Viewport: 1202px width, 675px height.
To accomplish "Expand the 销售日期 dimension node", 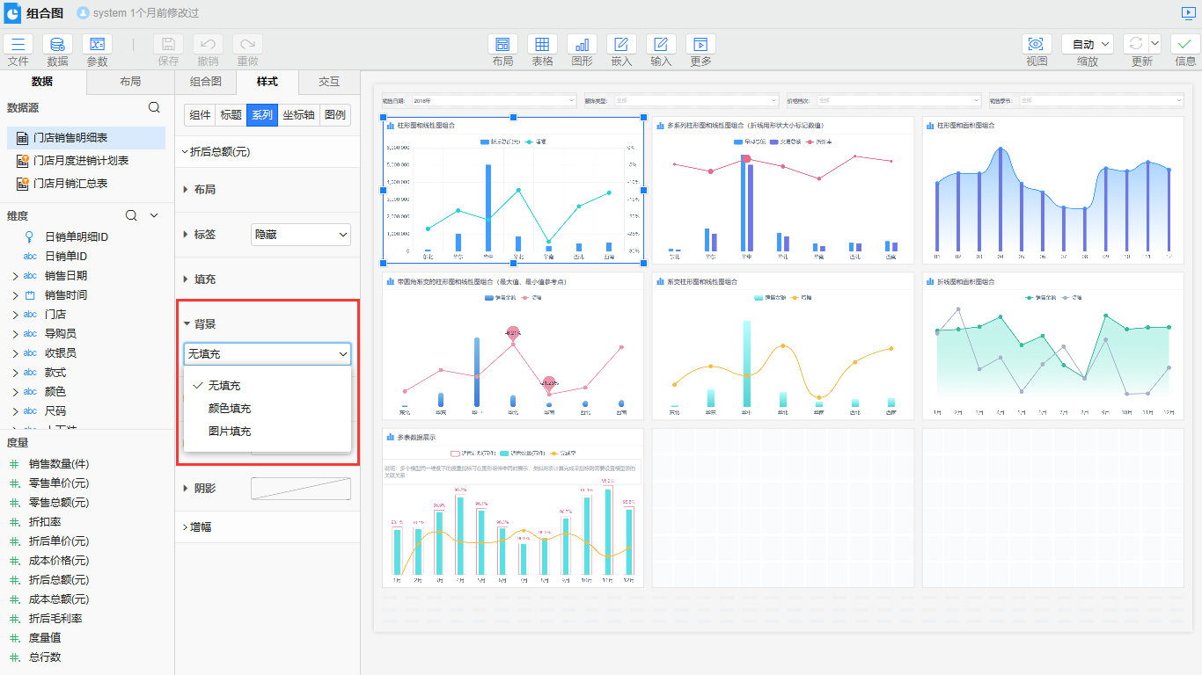I will [15, 276].
